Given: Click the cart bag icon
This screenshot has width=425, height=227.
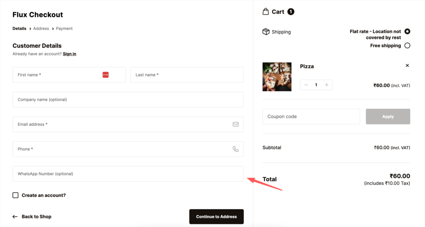Looking at the screenshot, I should click(266, 12).
